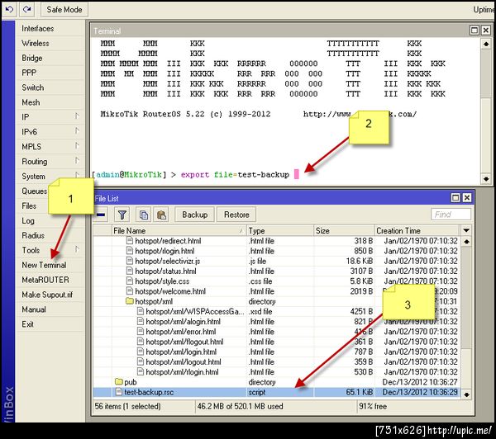Viewport: 496px width, 439px height.
Task: Maximize the File List window
Action: (x=455, y=198)
